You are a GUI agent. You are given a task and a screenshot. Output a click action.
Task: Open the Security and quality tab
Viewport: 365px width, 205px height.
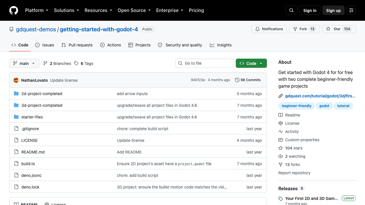(x=180, y=45)
